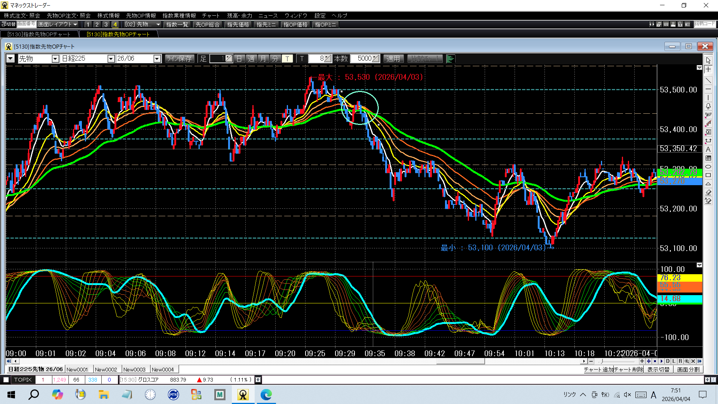Select the rectangle drawing tool
This screenshot has height=404, width=718.
coord(708,175)
